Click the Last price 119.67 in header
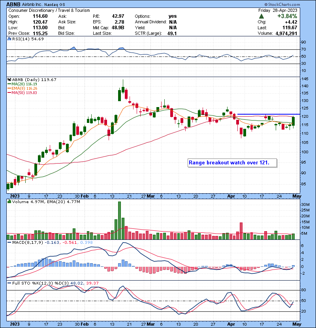 [290, 28]
